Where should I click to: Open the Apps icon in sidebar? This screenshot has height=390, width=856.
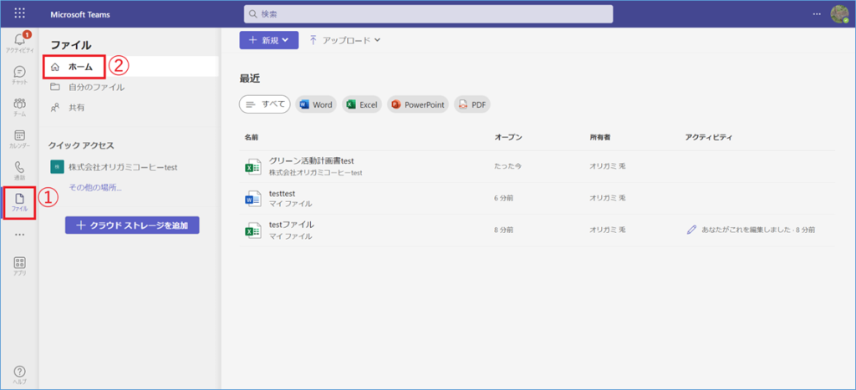pyautogui.click(x=19, y=266)
